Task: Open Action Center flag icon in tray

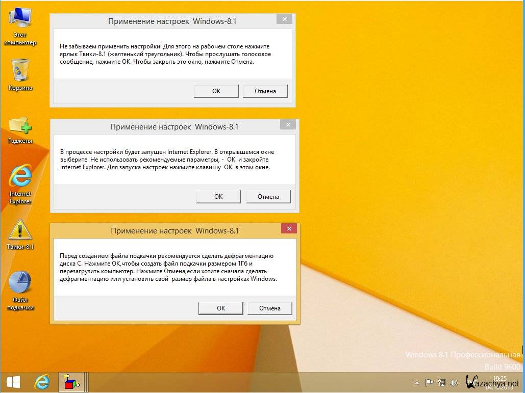Action: [x=429, y=382]
